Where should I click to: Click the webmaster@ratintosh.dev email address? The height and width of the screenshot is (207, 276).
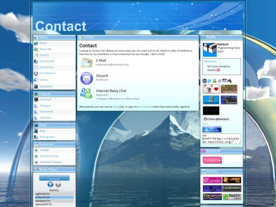click(x=112, y=64)
